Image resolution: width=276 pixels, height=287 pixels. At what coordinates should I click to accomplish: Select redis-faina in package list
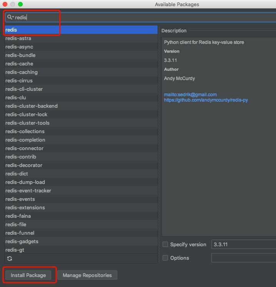(x=81, y=216)
